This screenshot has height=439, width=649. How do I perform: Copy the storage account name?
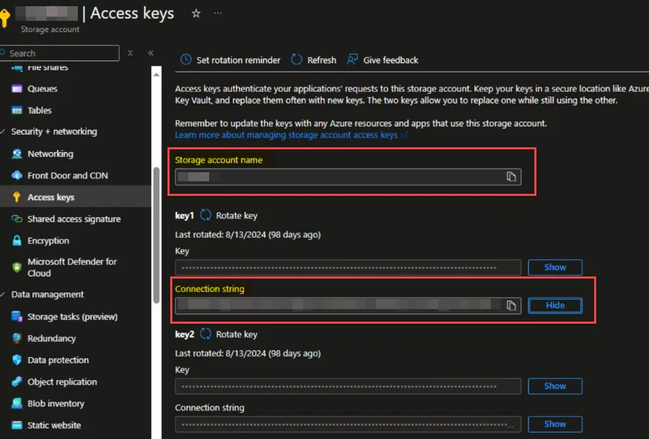click(x=511, y=176)
